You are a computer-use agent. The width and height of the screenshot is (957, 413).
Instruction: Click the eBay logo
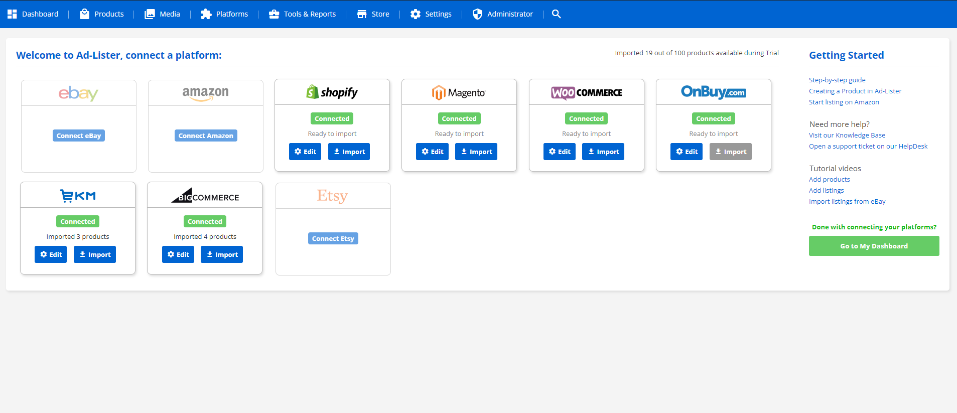point(78,93)
